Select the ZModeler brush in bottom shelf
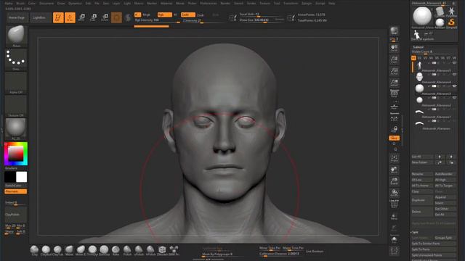 coord(162,250)
